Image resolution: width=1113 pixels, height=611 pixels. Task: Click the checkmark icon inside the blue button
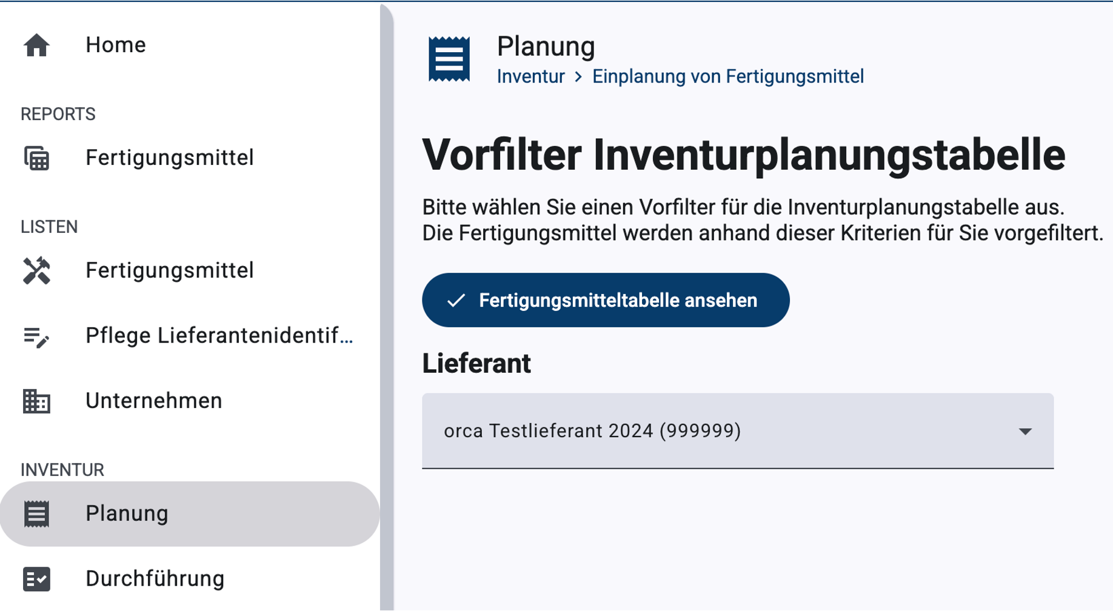(456, 300)
